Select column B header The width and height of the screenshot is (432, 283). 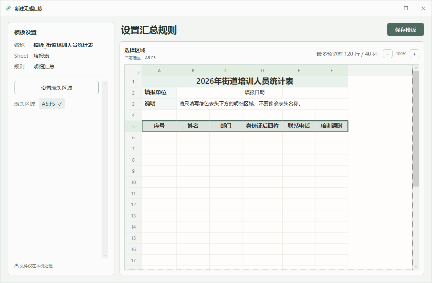coord(193,71)
